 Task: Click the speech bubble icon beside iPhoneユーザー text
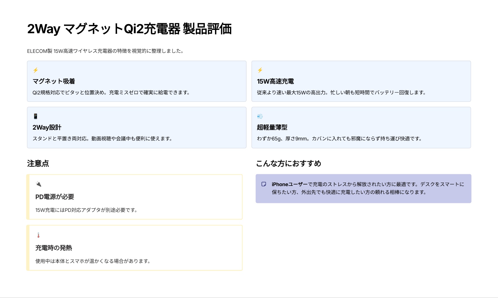tap(263, 184)
